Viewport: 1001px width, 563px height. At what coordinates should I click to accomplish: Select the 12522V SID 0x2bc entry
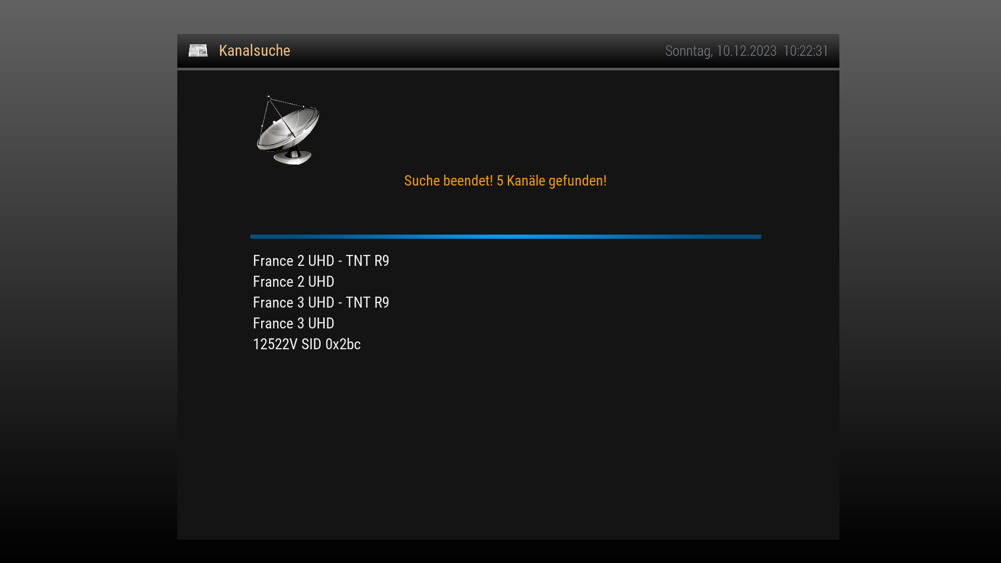307,344
